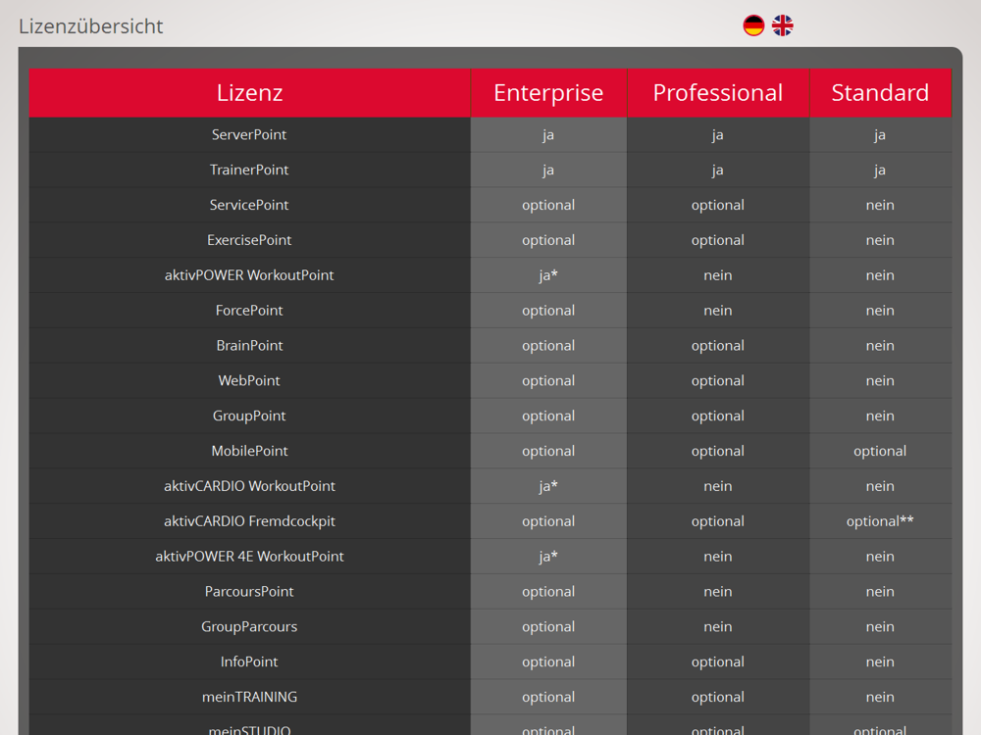This screenshot has height=735, width=981.
Task: Select the ServerPoint row label
Action: (249, 134)
